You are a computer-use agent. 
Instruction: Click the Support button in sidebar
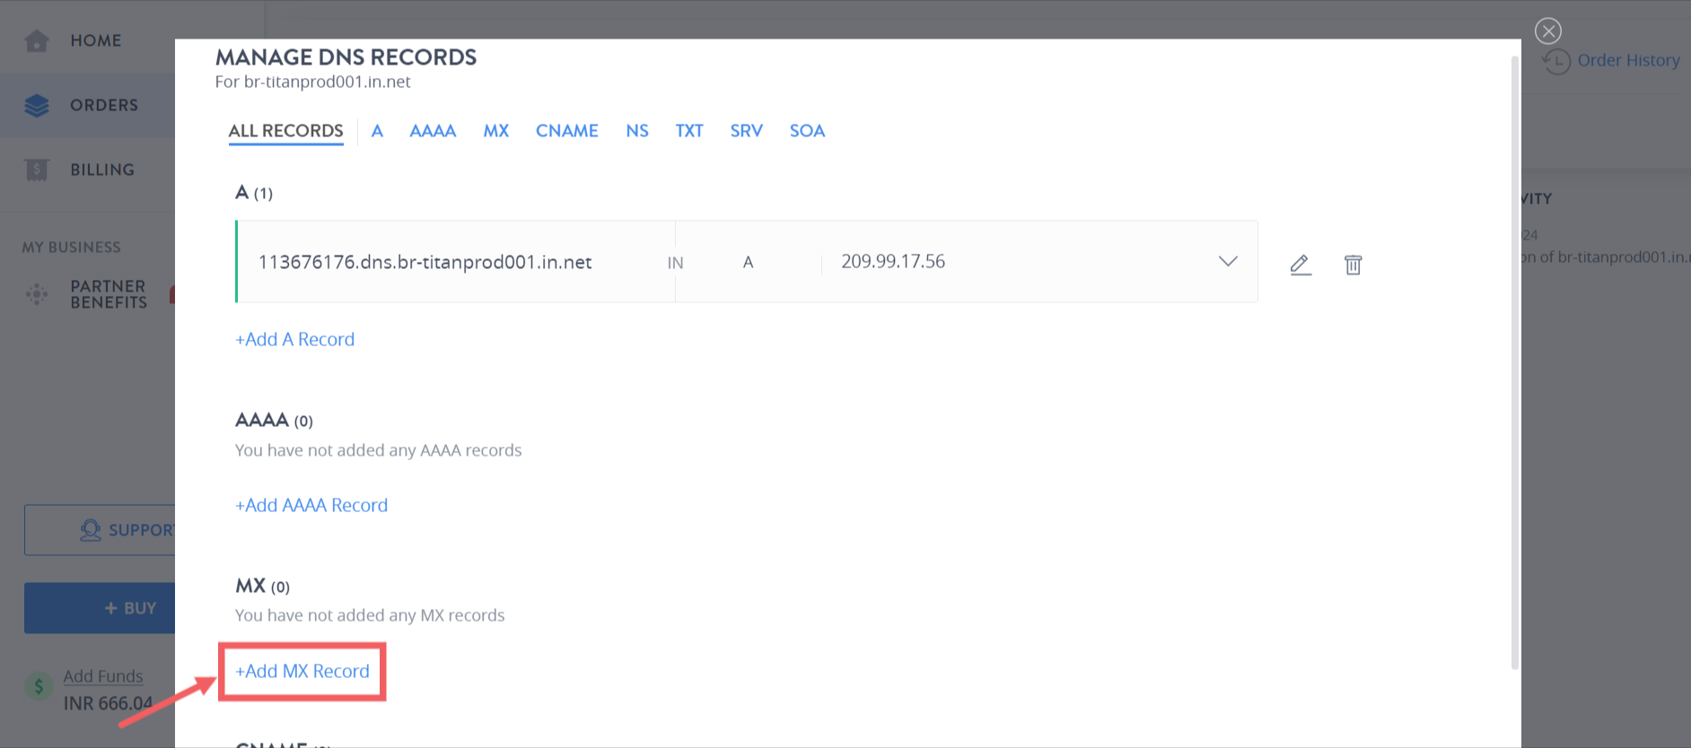point(100,530)
